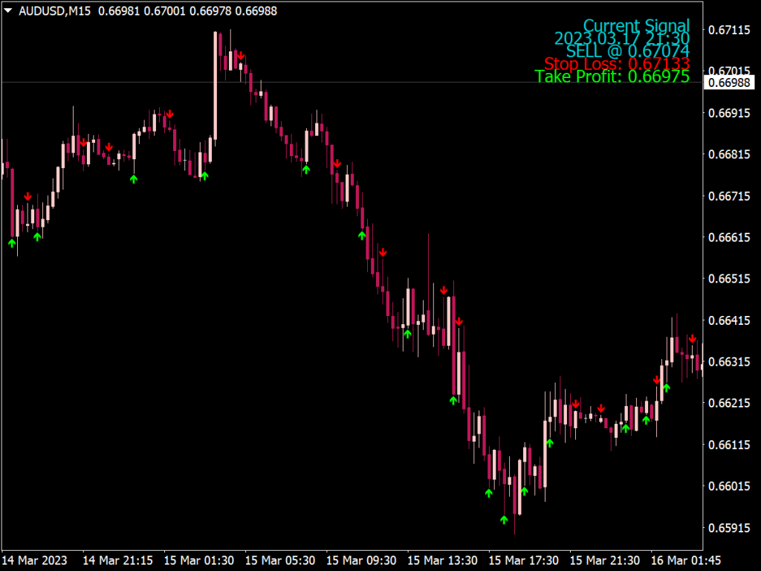
Task: Click the 0.67115 price scale label
Action: [x=729, y=30]
